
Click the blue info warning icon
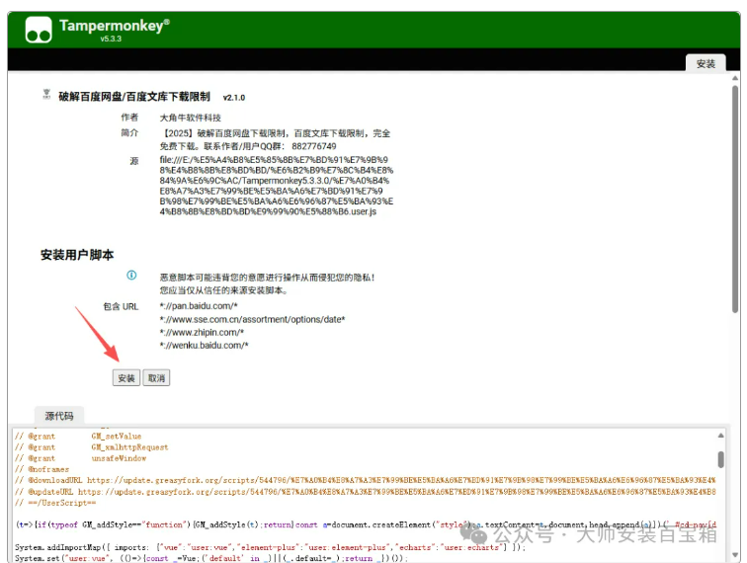click(130, 276)
